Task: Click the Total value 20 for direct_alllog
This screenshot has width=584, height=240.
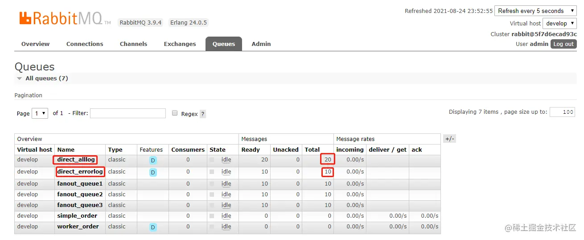Action: (328, 160)
